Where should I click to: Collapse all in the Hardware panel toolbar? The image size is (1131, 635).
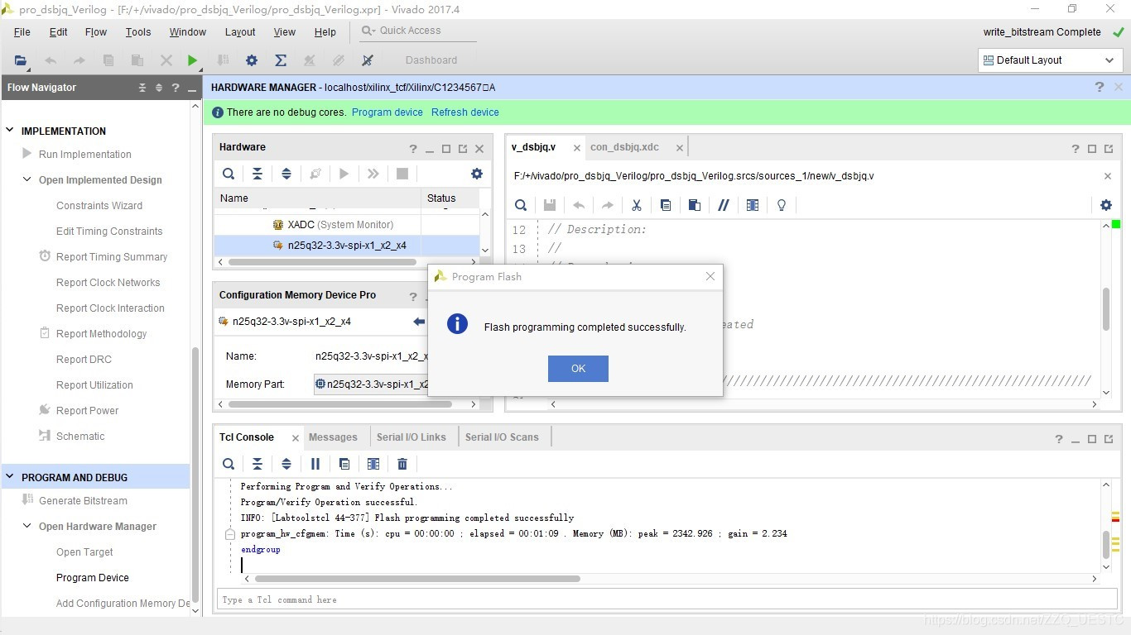pos(257,174)
